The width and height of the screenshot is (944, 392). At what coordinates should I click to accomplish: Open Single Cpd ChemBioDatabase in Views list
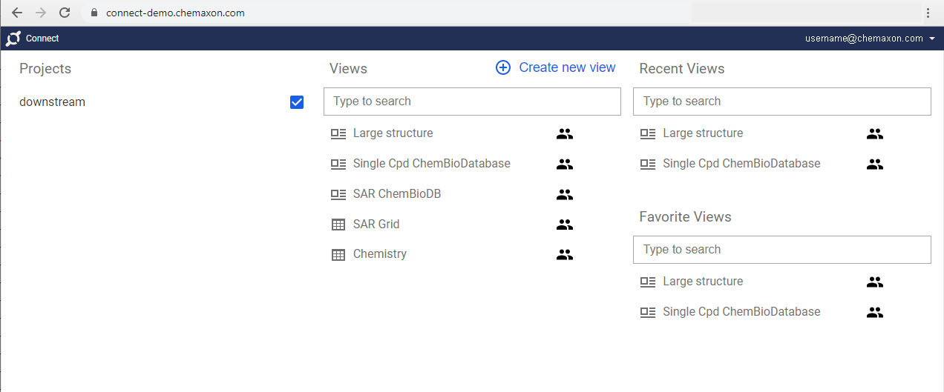click(432, 164)
